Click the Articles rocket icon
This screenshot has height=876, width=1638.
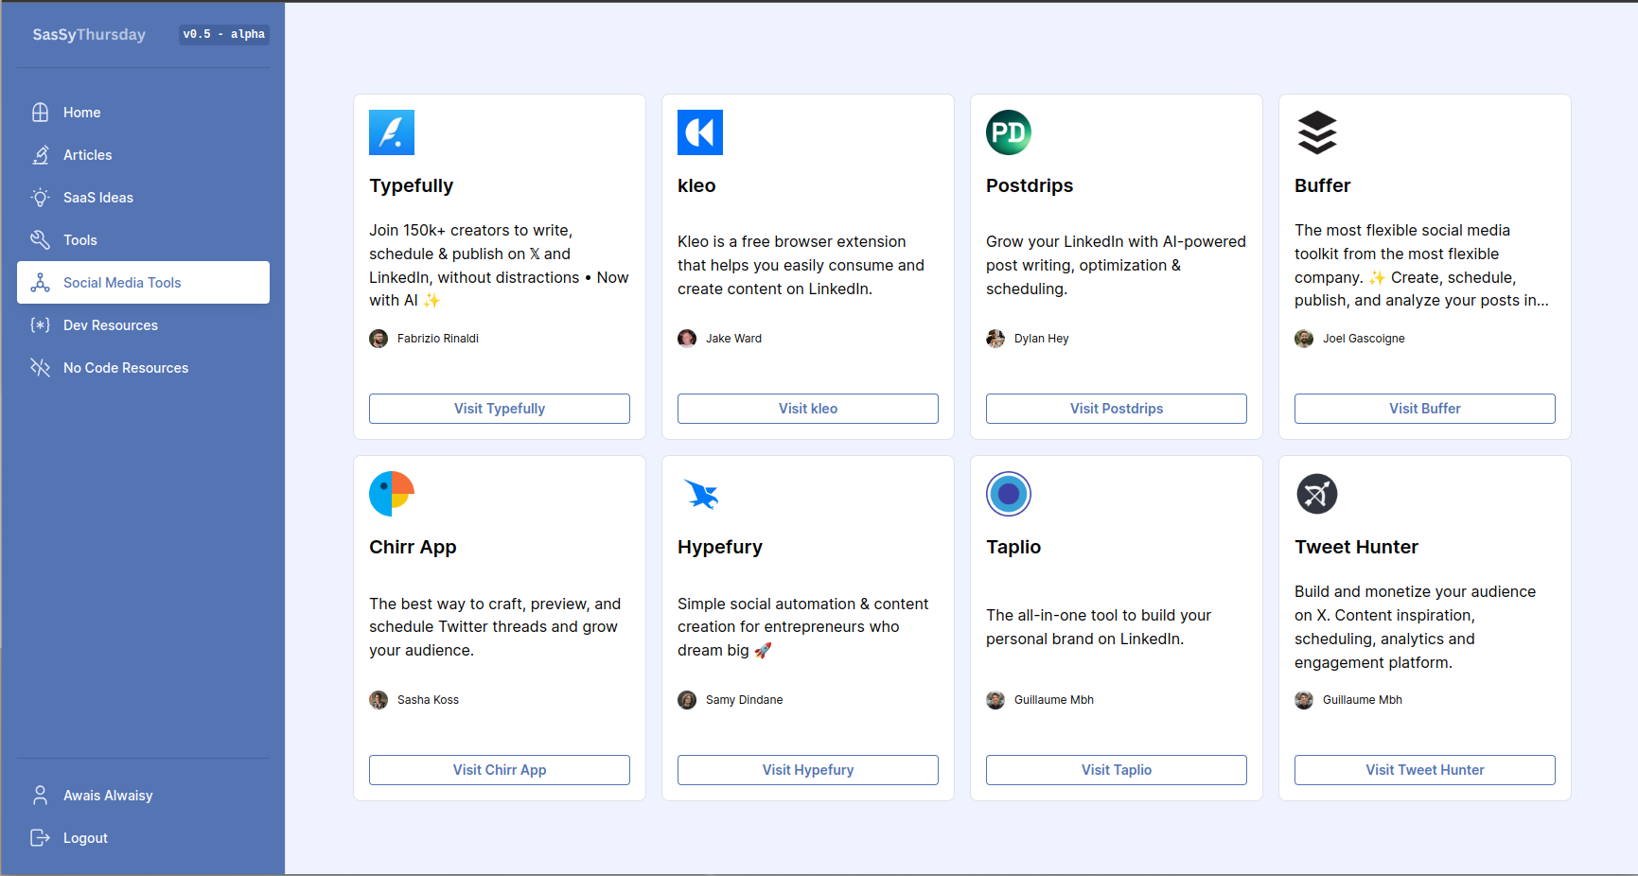point(40,155)
